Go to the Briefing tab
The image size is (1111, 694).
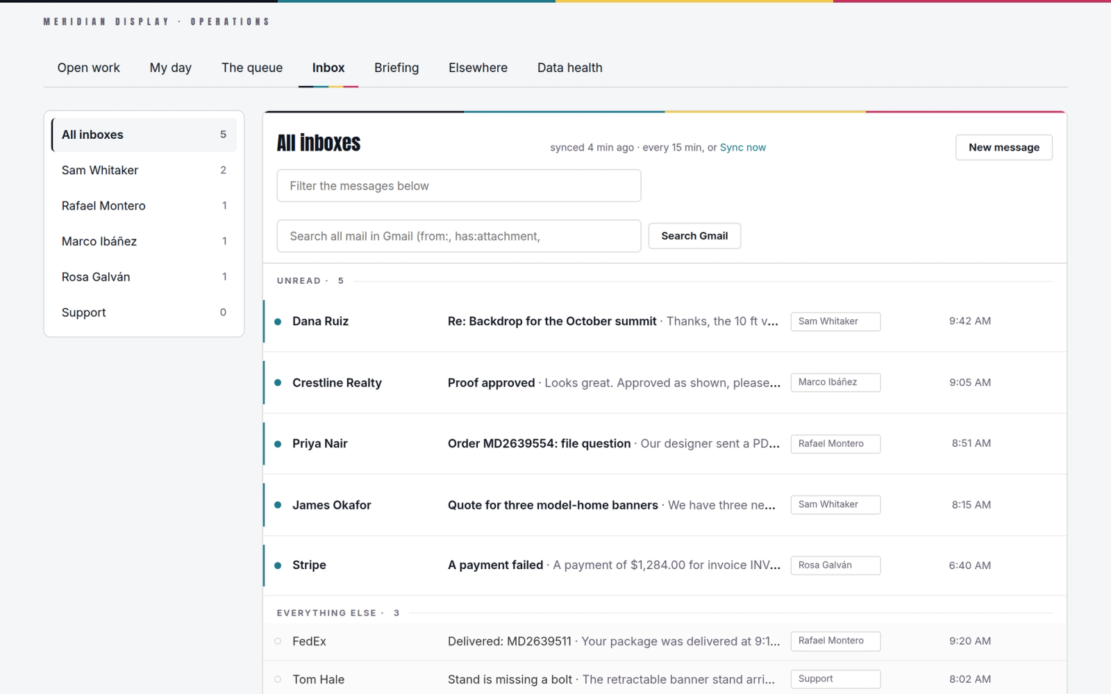[x=396, y=68]
